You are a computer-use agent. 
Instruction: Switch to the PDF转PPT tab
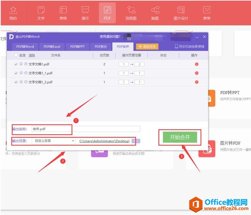[x=77, y=47]
